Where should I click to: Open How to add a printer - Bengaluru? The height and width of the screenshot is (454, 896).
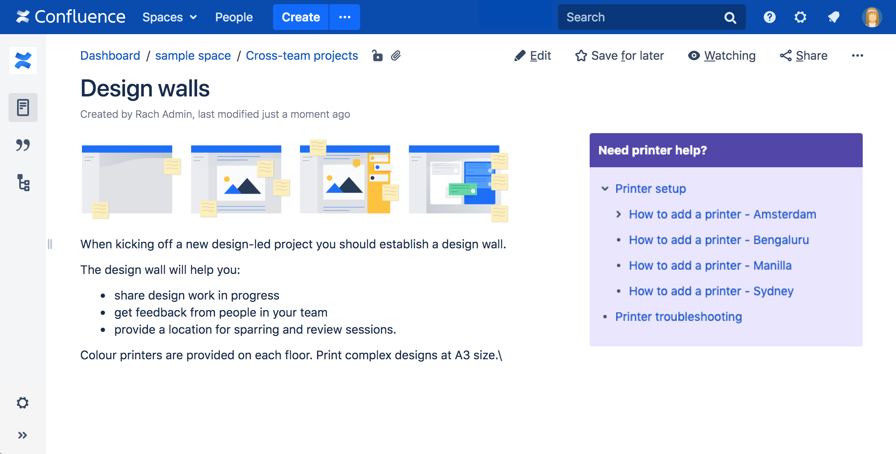tap(719, 239)
